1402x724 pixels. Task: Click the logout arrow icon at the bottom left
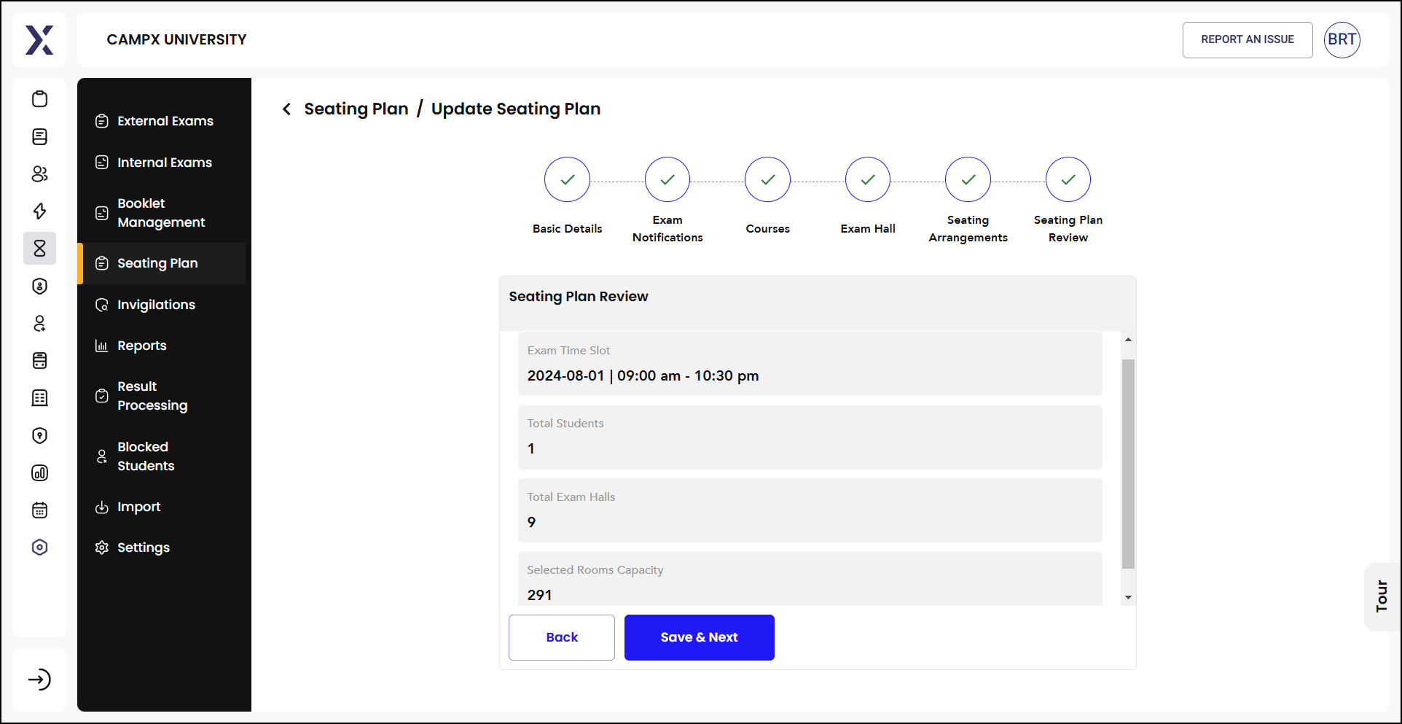[x=39, y=680]
